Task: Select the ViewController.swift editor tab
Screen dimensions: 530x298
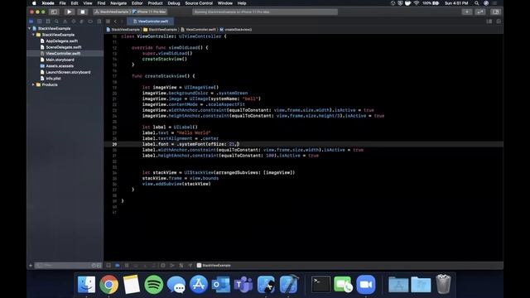Action: click(151, 22)
